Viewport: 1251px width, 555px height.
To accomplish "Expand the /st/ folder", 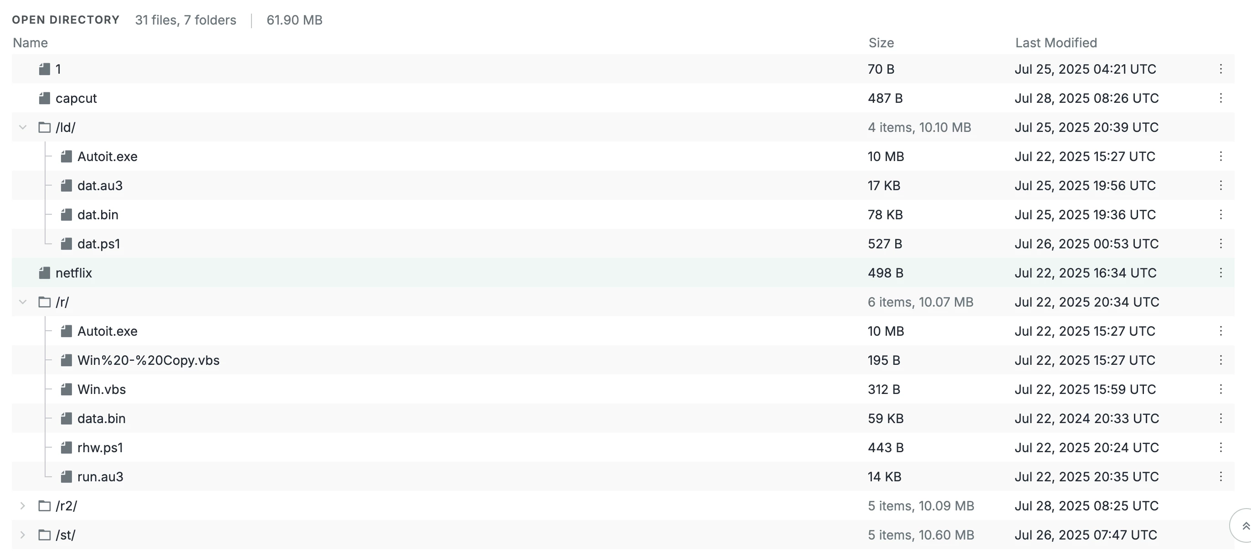I will [22, 535].
